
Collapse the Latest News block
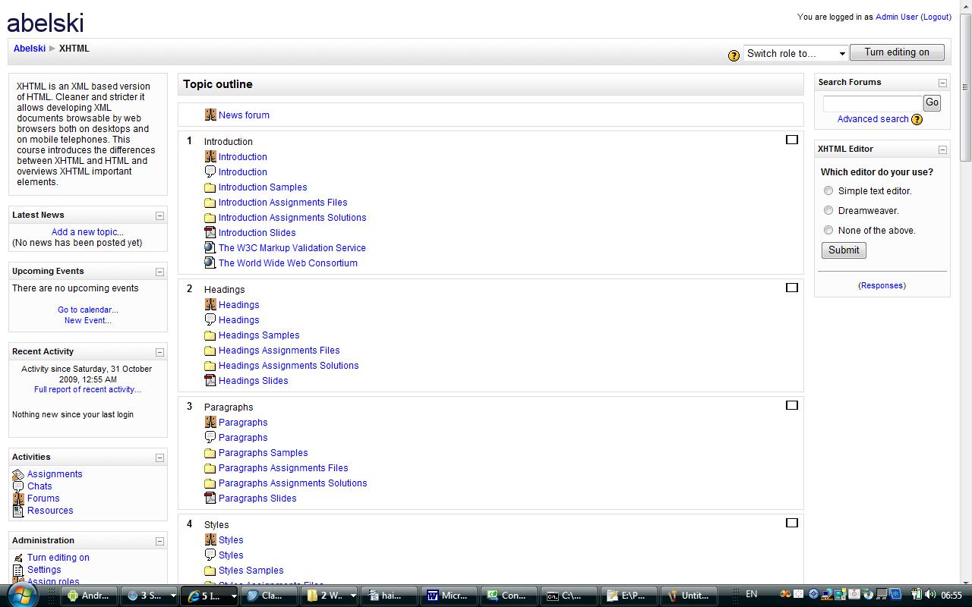[159, 215]
